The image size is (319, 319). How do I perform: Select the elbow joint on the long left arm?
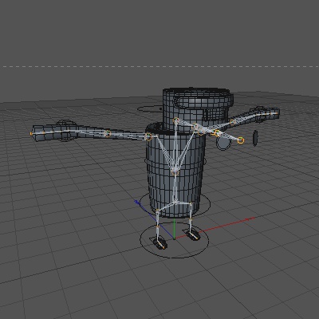pos(107,133)
